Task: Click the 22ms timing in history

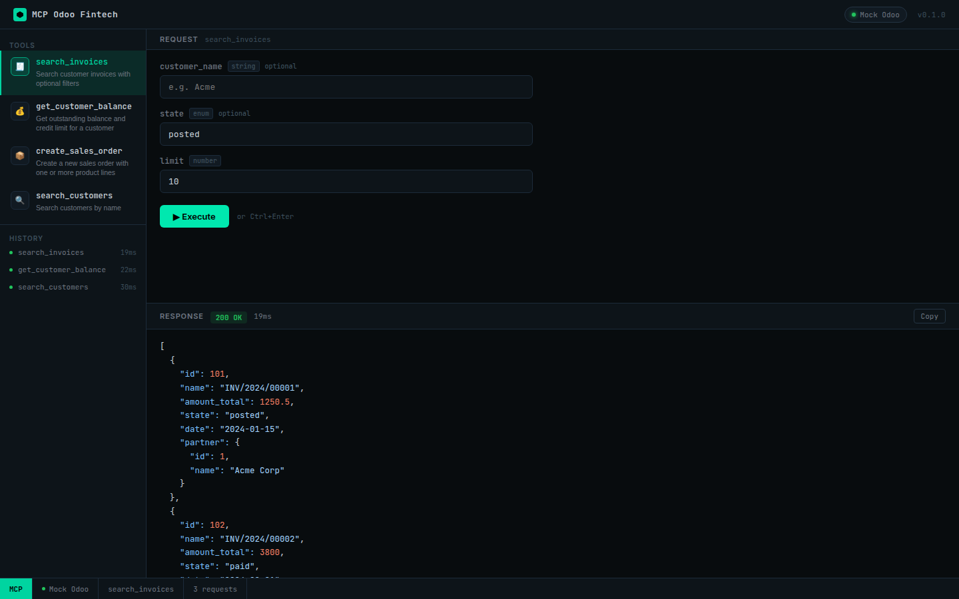Action: click(129, 270)
